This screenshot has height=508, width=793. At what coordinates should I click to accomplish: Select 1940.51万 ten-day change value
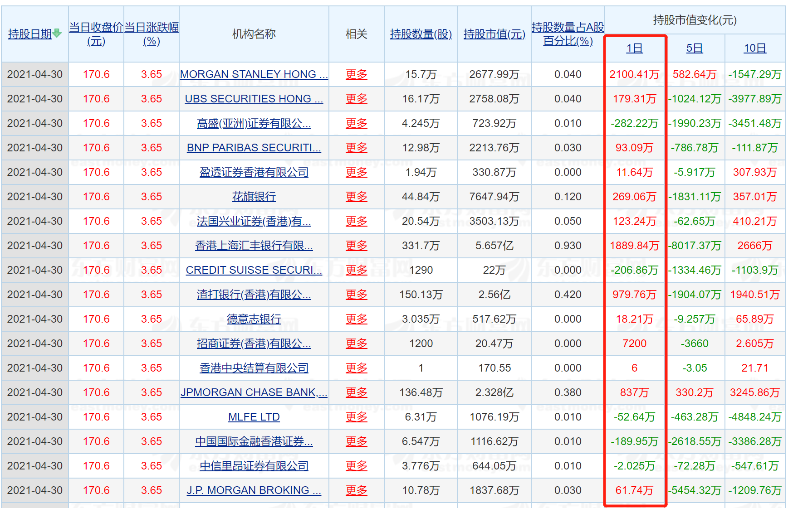(x=755, y=295)
